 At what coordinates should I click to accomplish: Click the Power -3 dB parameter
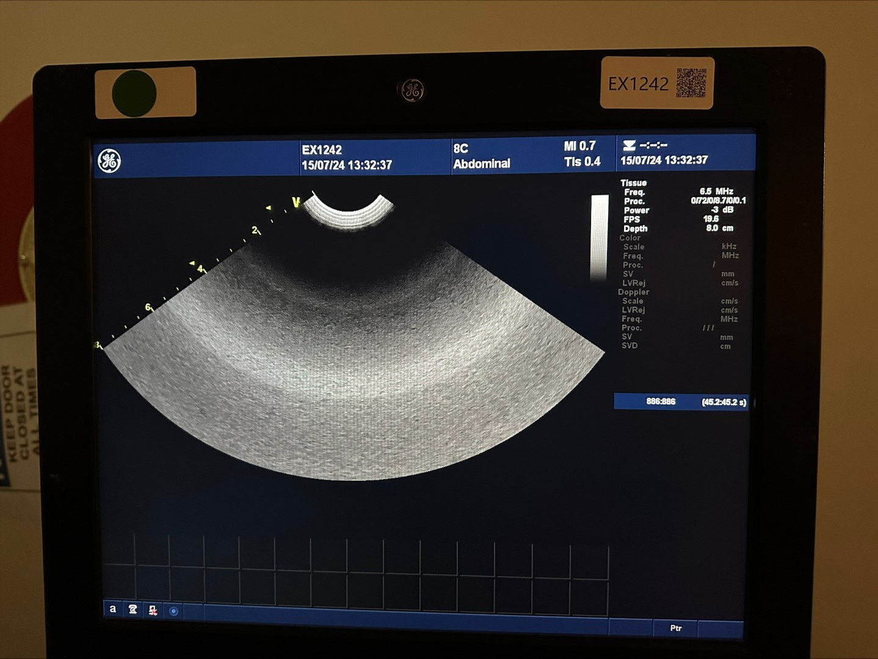click(678, 210)
